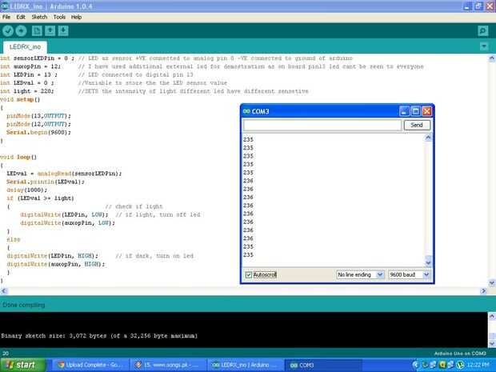The image size is (496, 372).
Task: Click 'pinMode(13,OUTPUT);' code line
Action: point(38,116)
